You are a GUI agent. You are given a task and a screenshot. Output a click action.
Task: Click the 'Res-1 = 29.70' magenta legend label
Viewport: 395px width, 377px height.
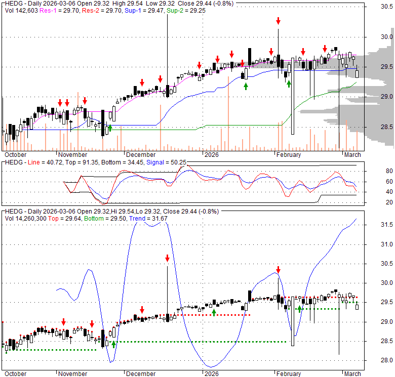click(x=59, y=11)
